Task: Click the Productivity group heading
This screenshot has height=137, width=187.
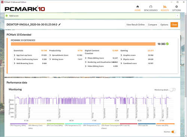Action: click(x=55, y=51)
